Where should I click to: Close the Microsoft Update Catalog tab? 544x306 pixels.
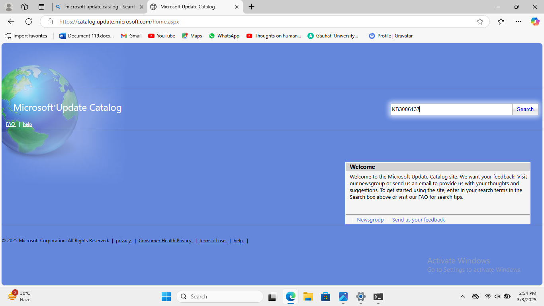237,7
